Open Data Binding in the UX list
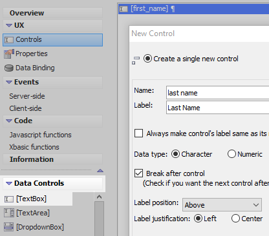This screenshot has height=236, width=269. coord(35,68)
